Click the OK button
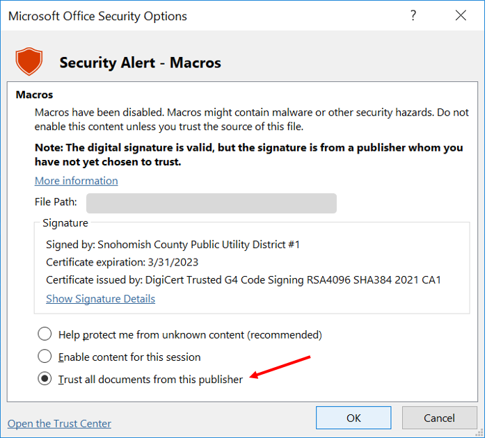This screenshot has height=438, width=487. click(x=353, y=418)
